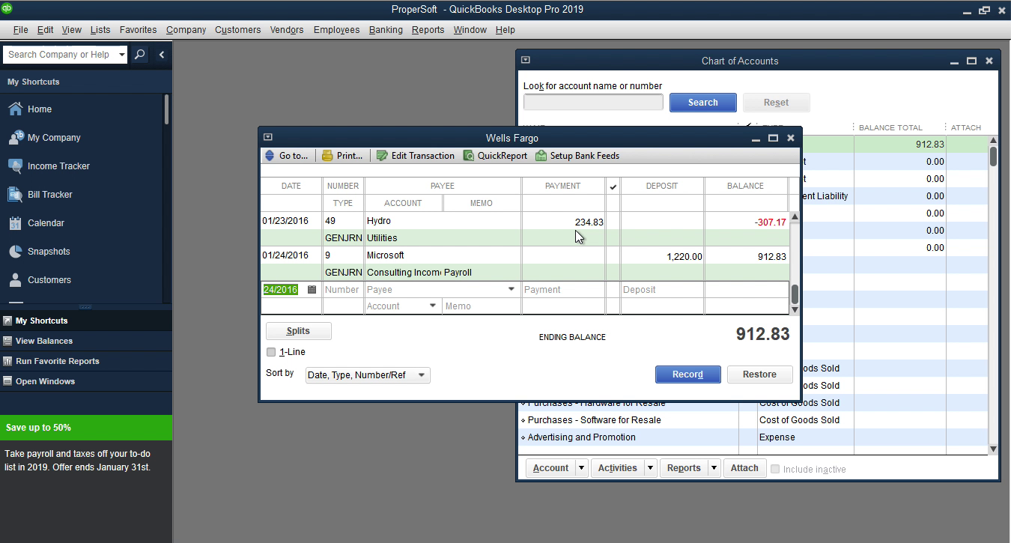Click the sidebar shortcuts scrollbar thumb

[x=166, y=109]
